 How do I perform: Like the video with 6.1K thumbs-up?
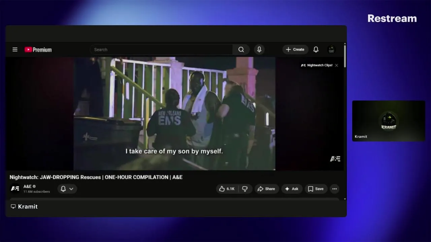tap(227, 189)
